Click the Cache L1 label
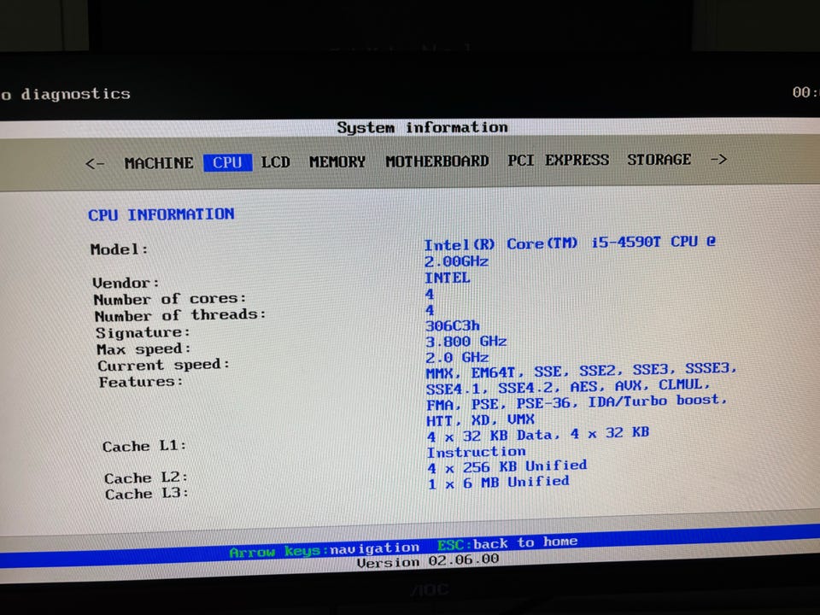 pyautogui.click(x=144, y=446)
